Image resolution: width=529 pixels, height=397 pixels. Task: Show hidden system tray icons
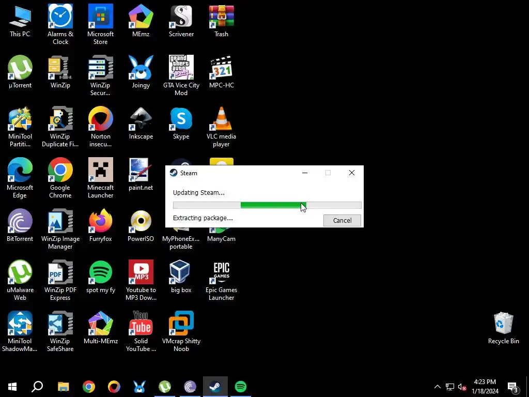(437, 387)
